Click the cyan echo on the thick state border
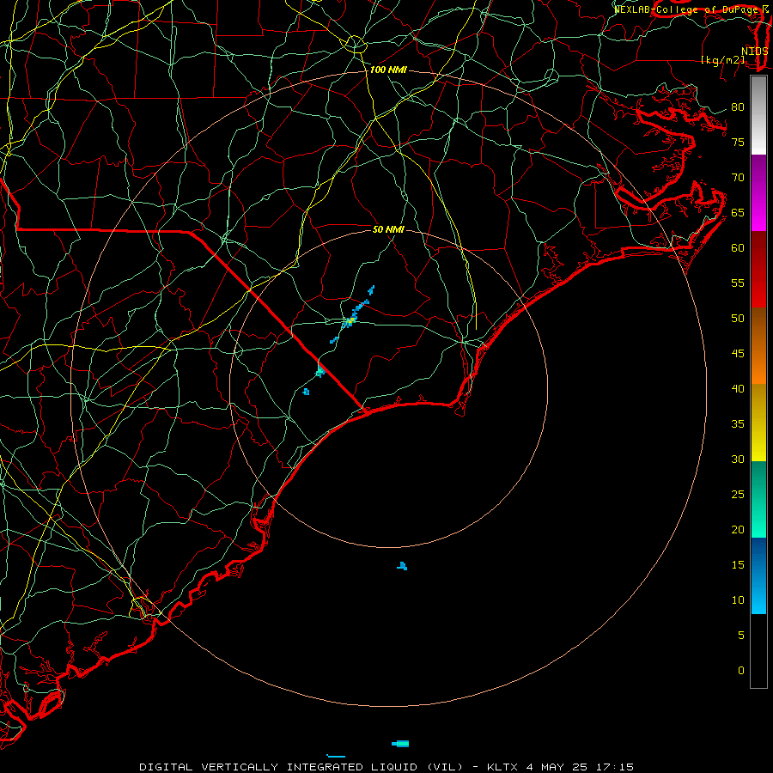Viewport: 773px width, 773px height. pos(320,372)
